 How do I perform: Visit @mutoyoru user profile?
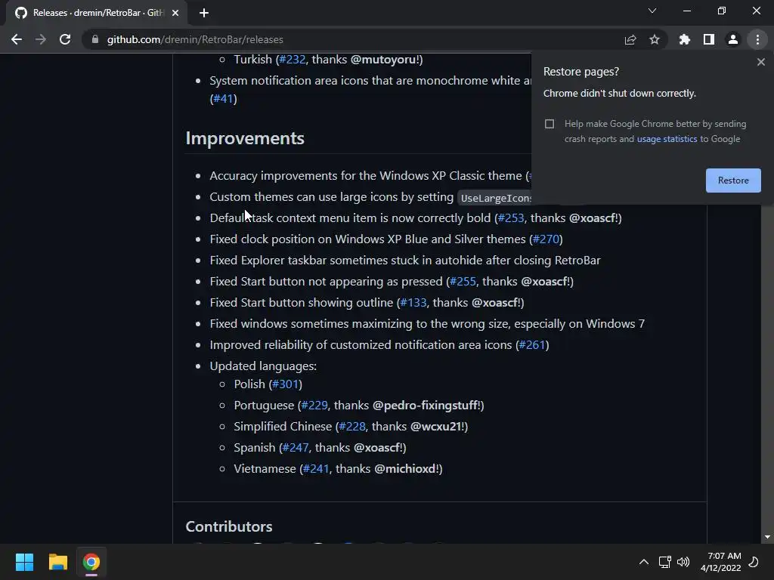(383, 60)
